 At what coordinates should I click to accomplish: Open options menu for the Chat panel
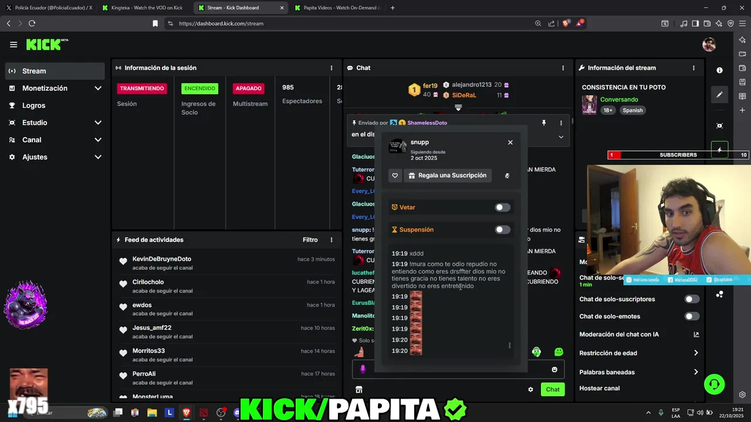tap(563, 68)
